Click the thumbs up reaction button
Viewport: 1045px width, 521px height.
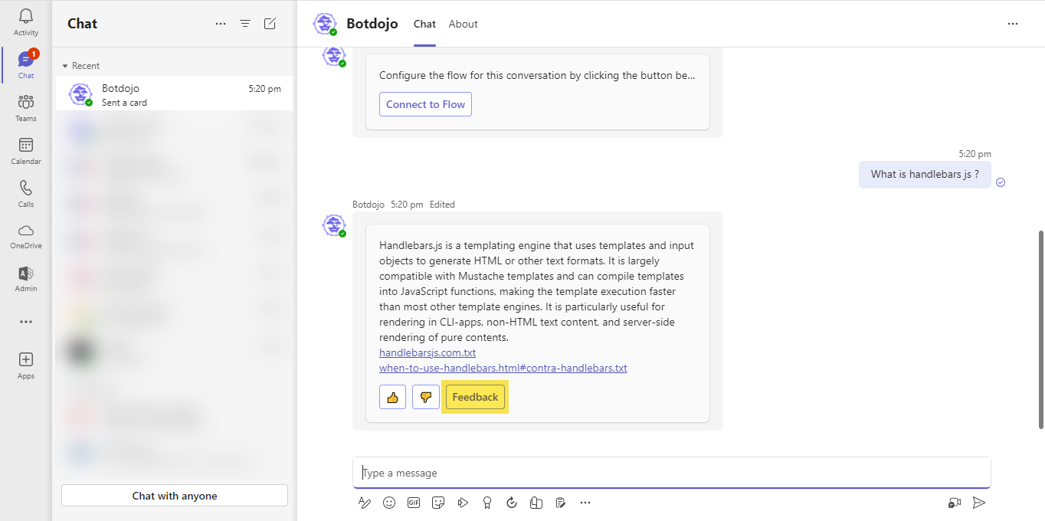coord(392,397)
